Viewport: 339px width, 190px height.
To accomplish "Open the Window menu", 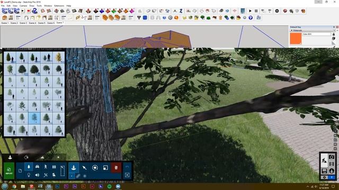I will 48,6.
